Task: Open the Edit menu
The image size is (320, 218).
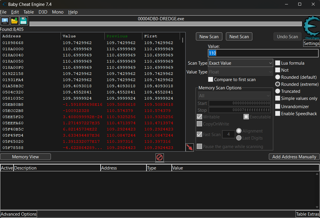Action: (x=15, y=12)
